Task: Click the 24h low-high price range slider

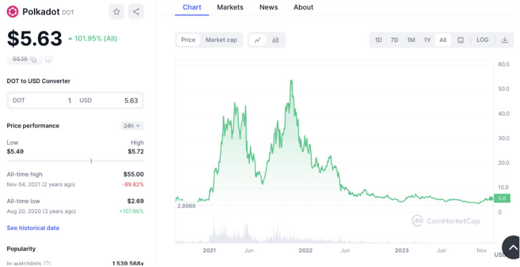Action: pos(76,161)
